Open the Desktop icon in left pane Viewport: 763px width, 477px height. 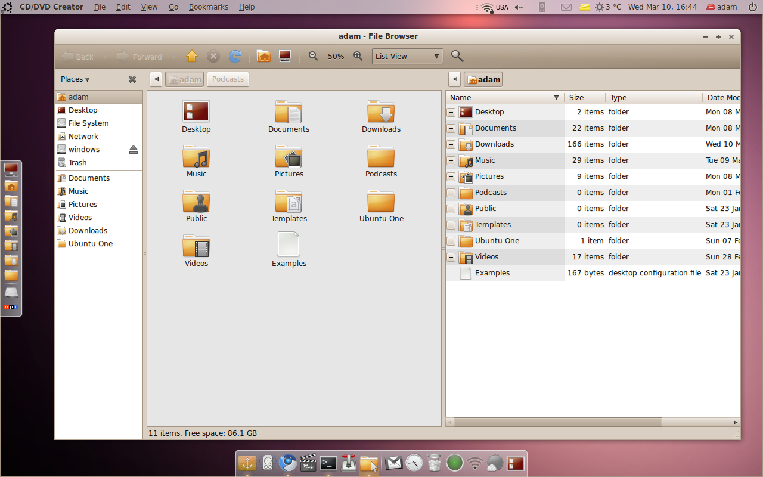click(196, 111)
